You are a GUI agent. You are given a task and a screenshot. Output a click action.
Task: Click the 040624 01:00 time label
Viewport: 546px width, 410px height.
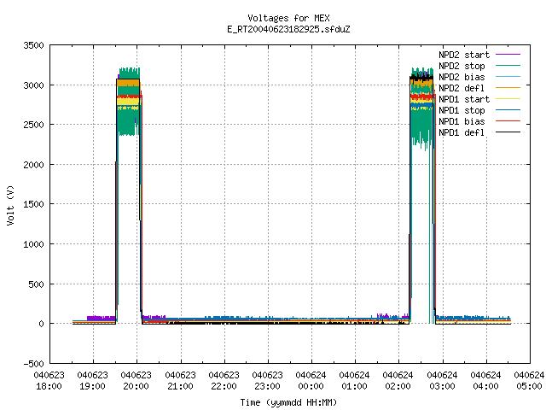coord(355,381)
